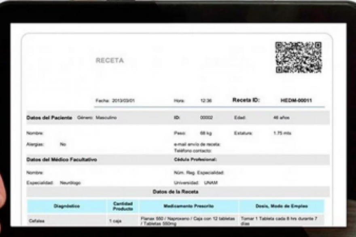356x237 pixels.
Task: Select the Cefalea diagnosis cell
Action: pos(67,221)
